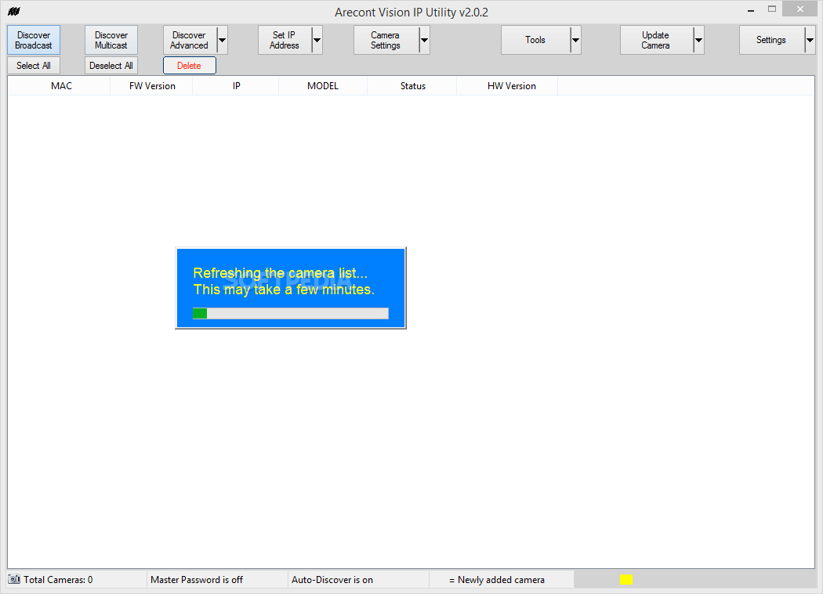Expand the Tools dropdown arrow
This screenshot has width=823, height=594.
point(576,40)
